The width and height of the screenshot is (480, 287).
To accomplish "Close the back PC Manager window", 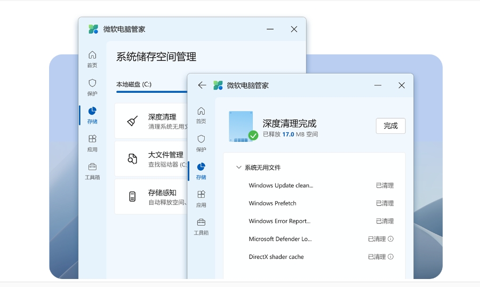I will click(294, 29).
